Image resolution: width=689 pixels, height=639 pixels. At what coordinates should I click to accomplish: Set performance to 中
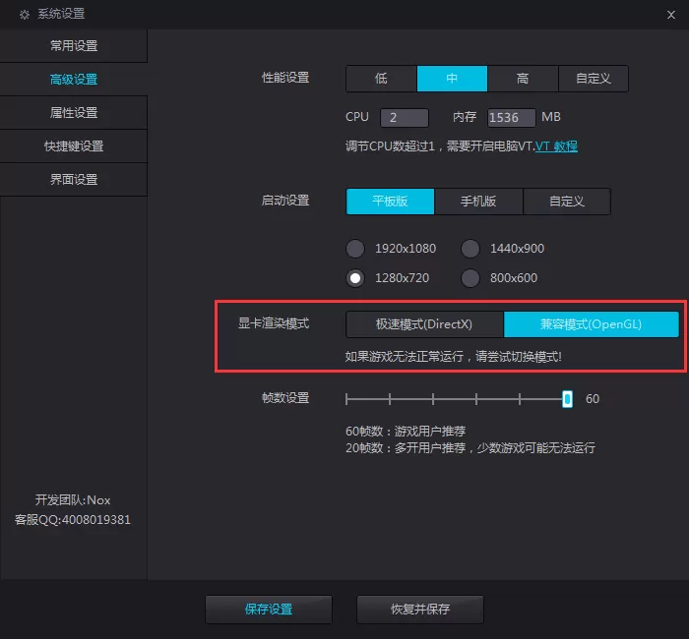pos(452,79)
